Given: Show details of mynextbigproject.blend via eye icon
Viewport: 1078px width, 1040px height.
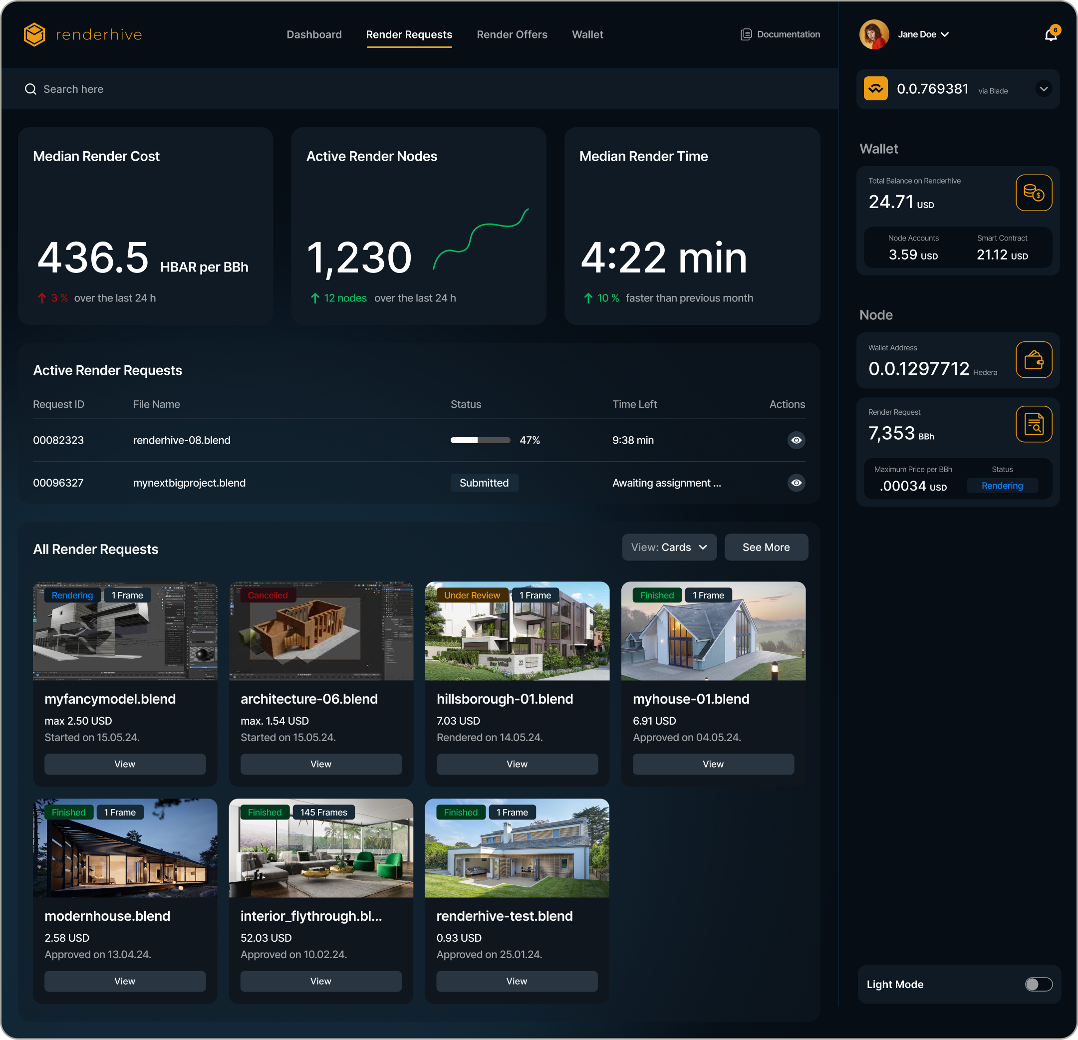Looking at the screenshot, I should (797, 483).
